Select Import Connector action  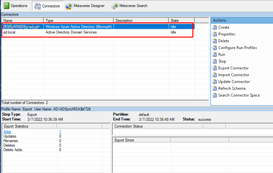click(234, 75)
